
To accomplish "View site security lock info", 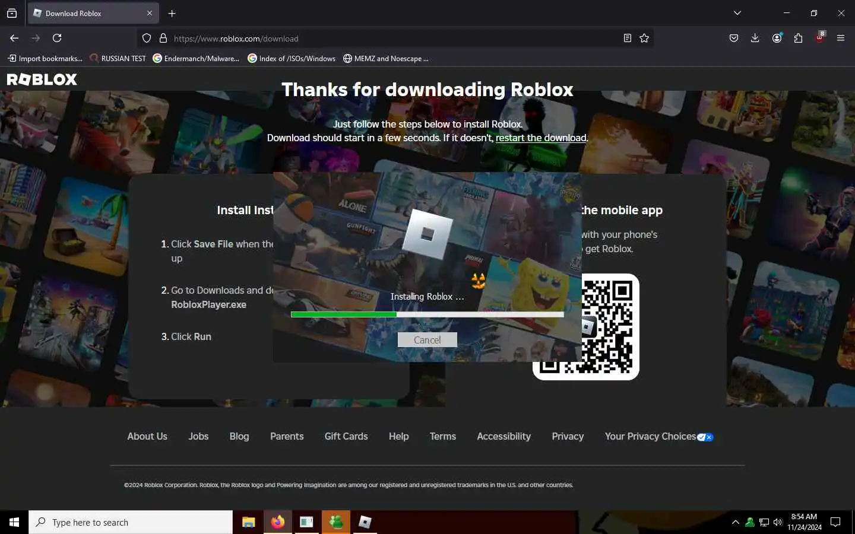I will pos(163,38).
